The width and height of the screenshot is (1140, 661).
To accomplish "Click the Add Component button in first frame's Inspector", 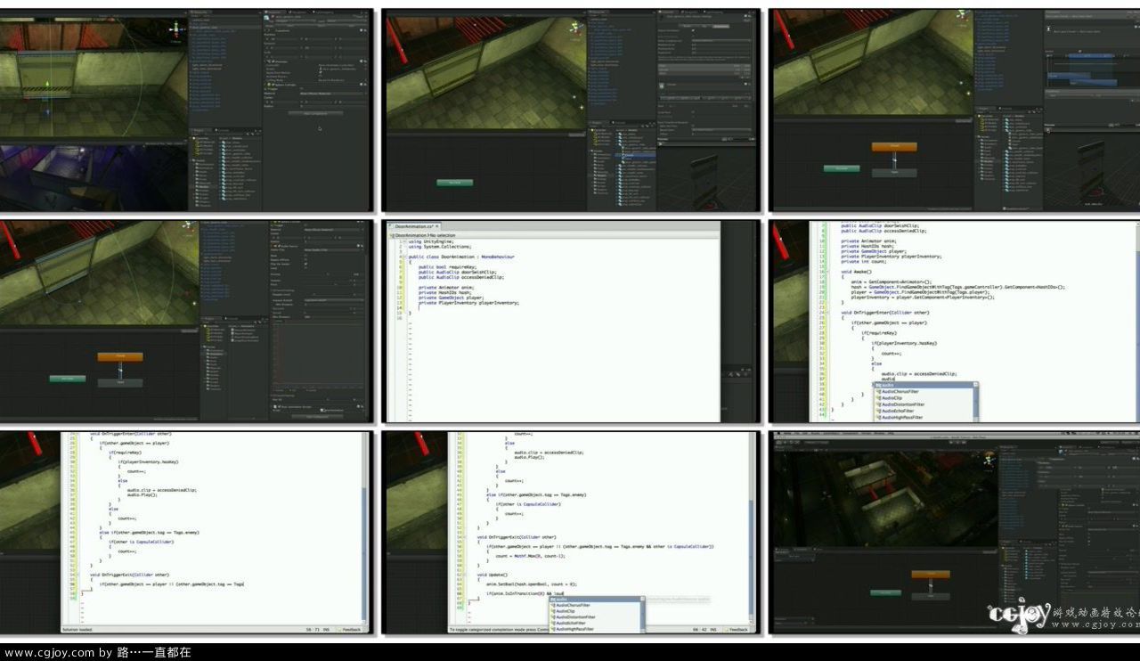I will 315,113.
